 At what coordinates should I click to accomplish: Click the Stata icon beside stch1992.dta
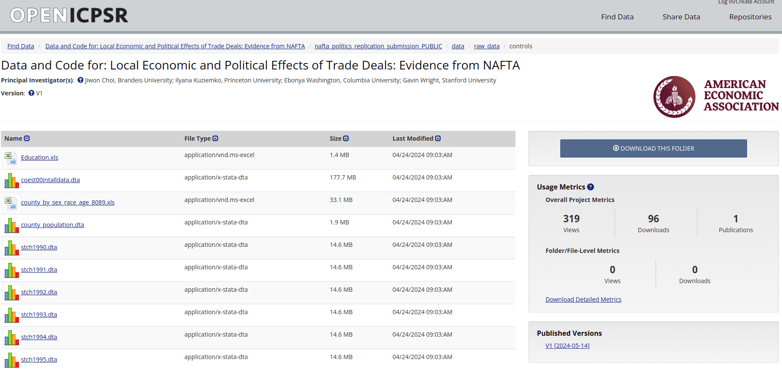12,293
